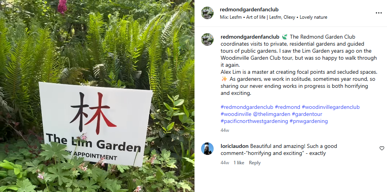The height and width of the screenshot is (192, 387).
Task: Open the #gardentour hashtag
Action: pyautogui.click(x=307, y=114)
